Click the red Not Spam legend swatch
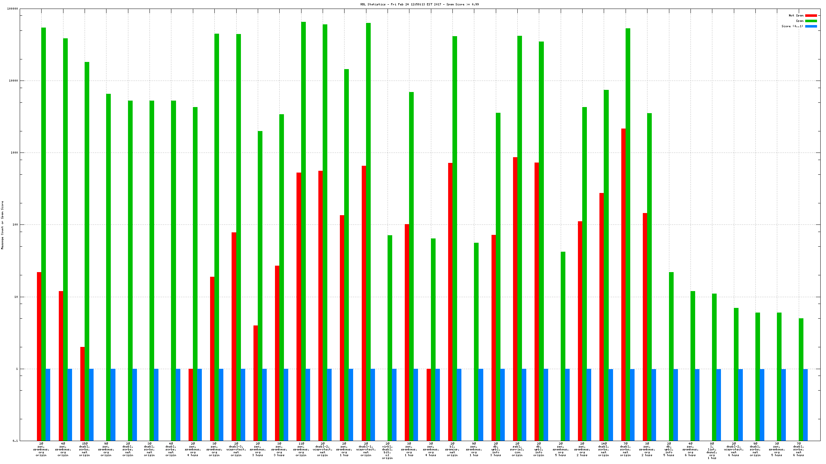 pyautogui.click(x=811, y=16)
